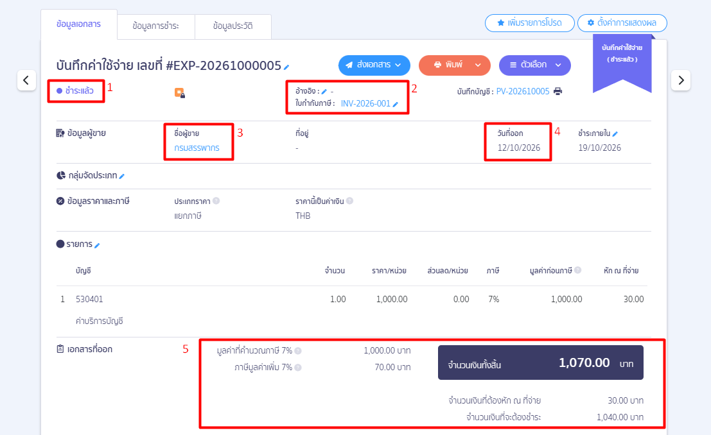Click the ข้อมูลราคาและภาษี section header
Screen dimensions: 711x435
(93, 201)
